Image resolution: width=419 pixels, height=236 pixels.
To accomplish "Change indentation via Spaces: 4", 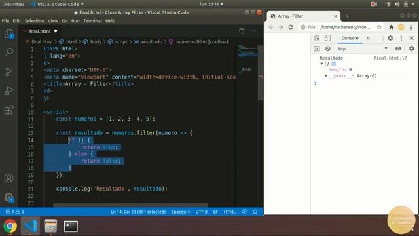I will (181, 212).
